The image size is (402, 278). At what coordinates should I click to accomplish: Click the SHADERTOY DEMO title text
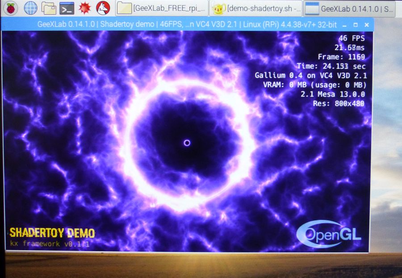52,233
